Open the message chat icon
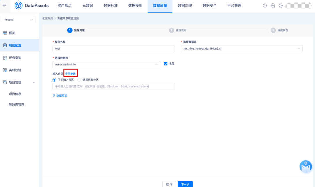The width and height of the screenshot is (315, 187). (273, 6)
